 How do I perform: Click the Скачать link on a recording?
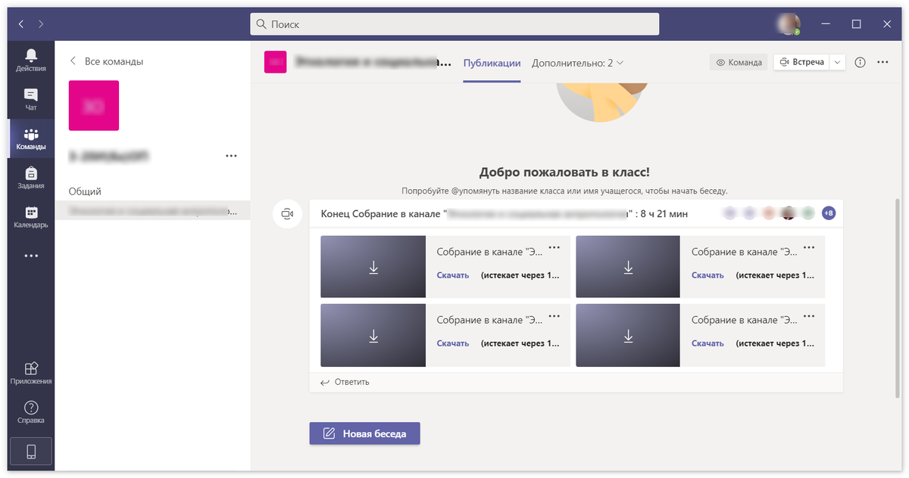point(452,275)
